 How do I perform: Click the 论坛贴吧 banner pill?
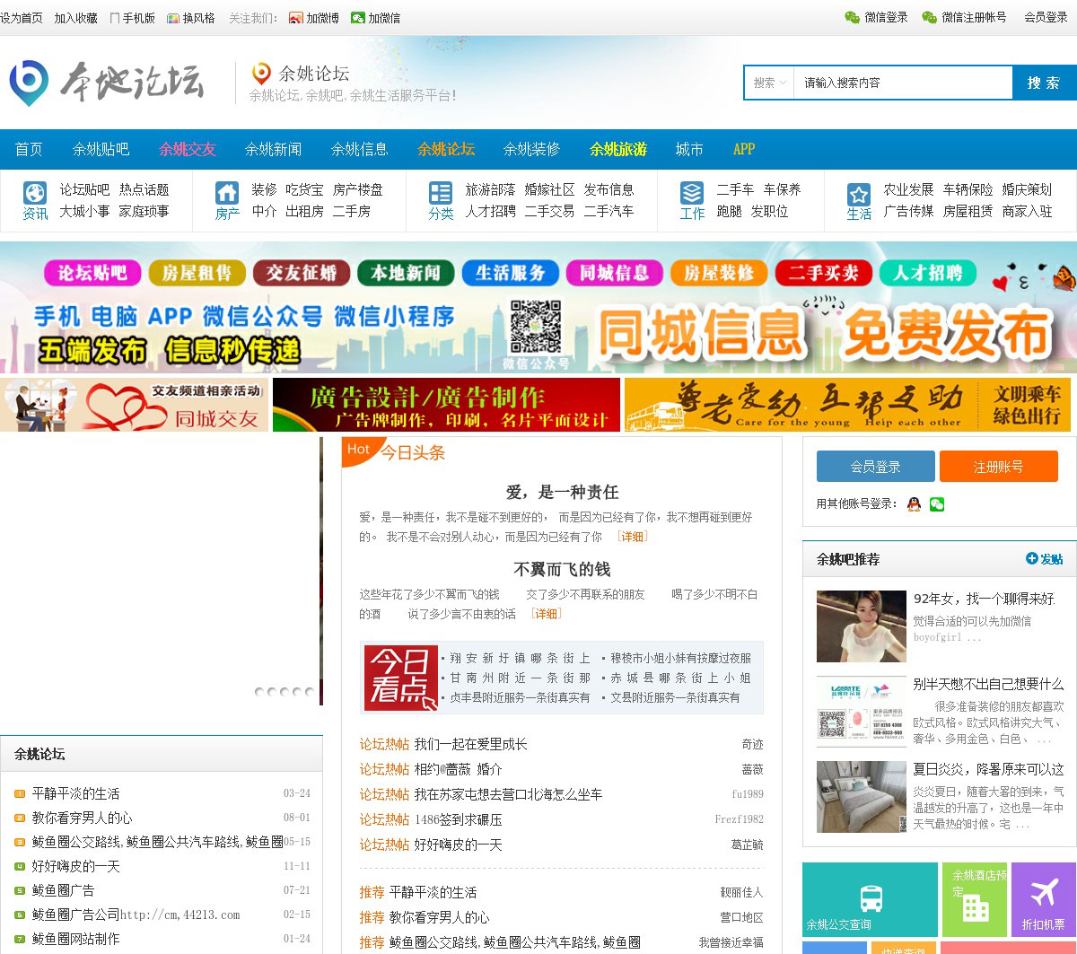pos(92,273)
